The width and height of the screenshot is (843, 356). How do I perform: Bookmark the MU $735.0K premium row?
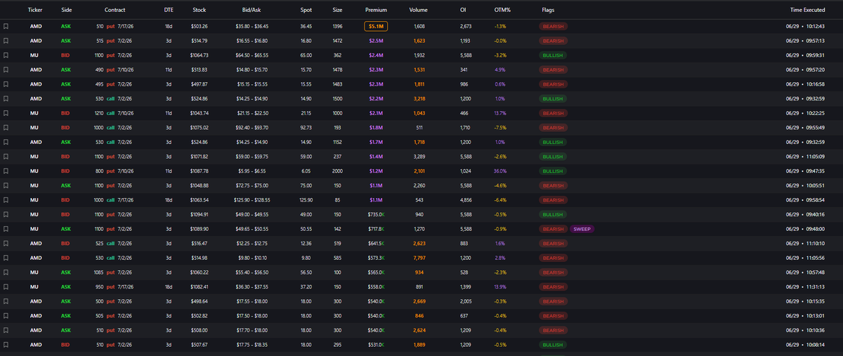pyautogui.click(x=6, y=214)
